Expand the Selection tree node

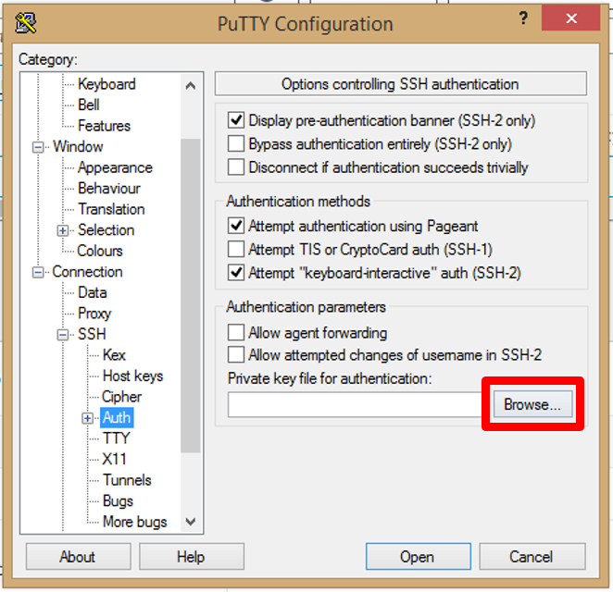[x=63, y=230]
